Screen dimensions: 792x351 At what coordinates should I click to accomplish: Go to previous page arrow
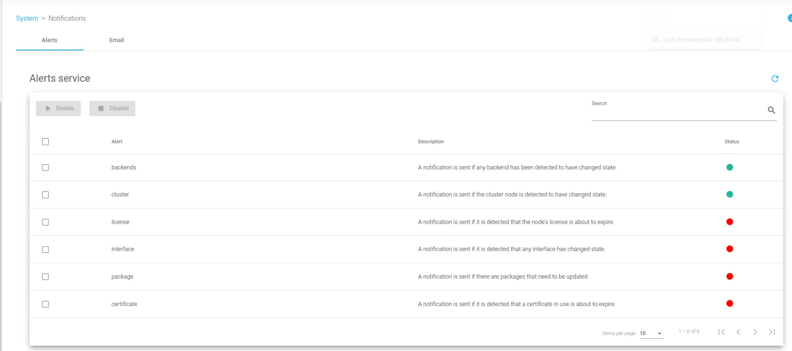738,332
